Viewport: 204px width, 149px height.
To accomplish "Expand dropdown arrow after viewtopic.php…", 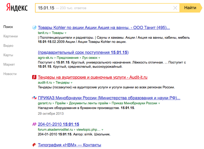I will point(102,130).
